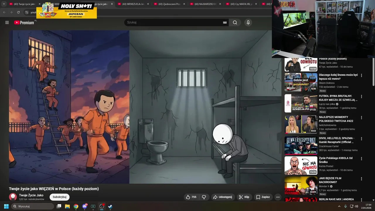Open options for 'BERLIN RAVE MIX' video
375x211 pixels.
coord(362,200)
